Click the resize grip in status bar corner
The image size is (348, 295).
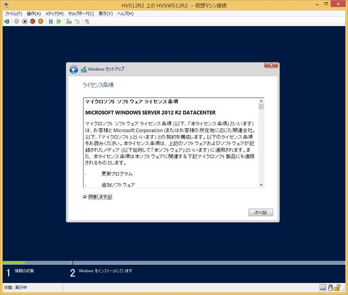pos(343,290)
